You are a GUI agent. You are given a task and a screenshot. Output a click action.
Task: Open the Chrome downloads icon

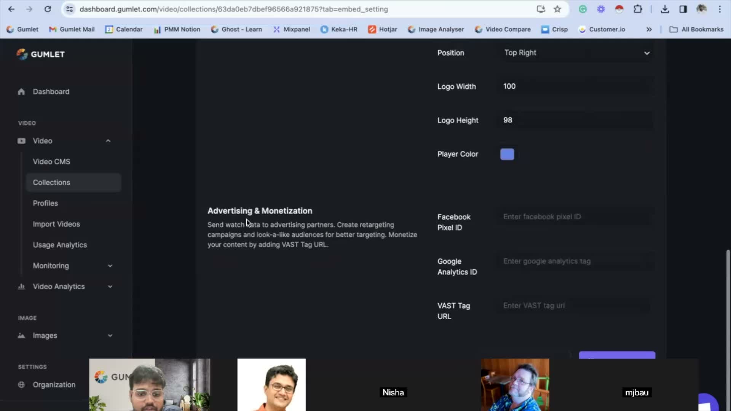665,9
